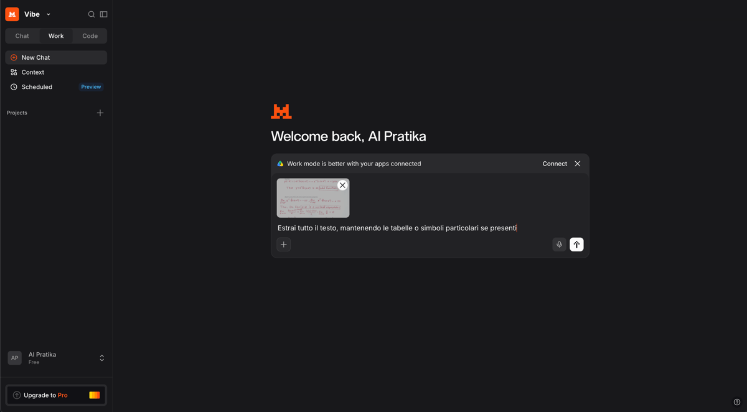
Task: Add a new project with plus icon
Action: (x=100, y=113)
